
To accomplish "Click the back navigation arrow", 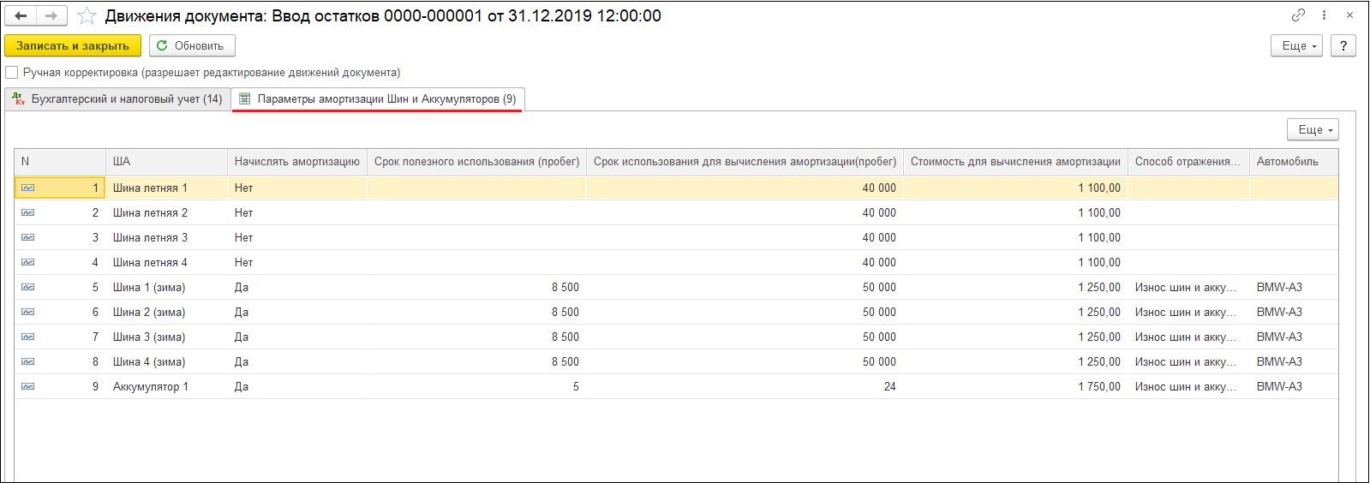I will pos(21,15).
